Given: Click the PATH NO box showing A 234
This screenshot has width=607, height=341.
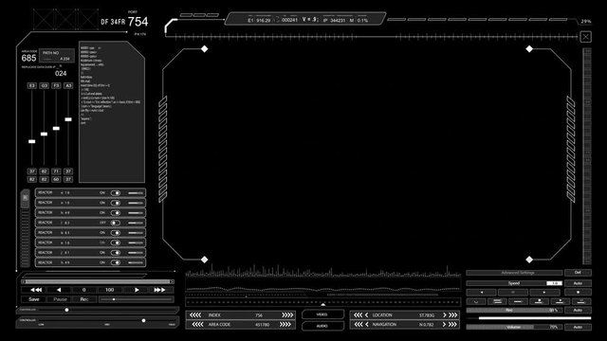Looking at the screenshot, I should coord(57,56).
